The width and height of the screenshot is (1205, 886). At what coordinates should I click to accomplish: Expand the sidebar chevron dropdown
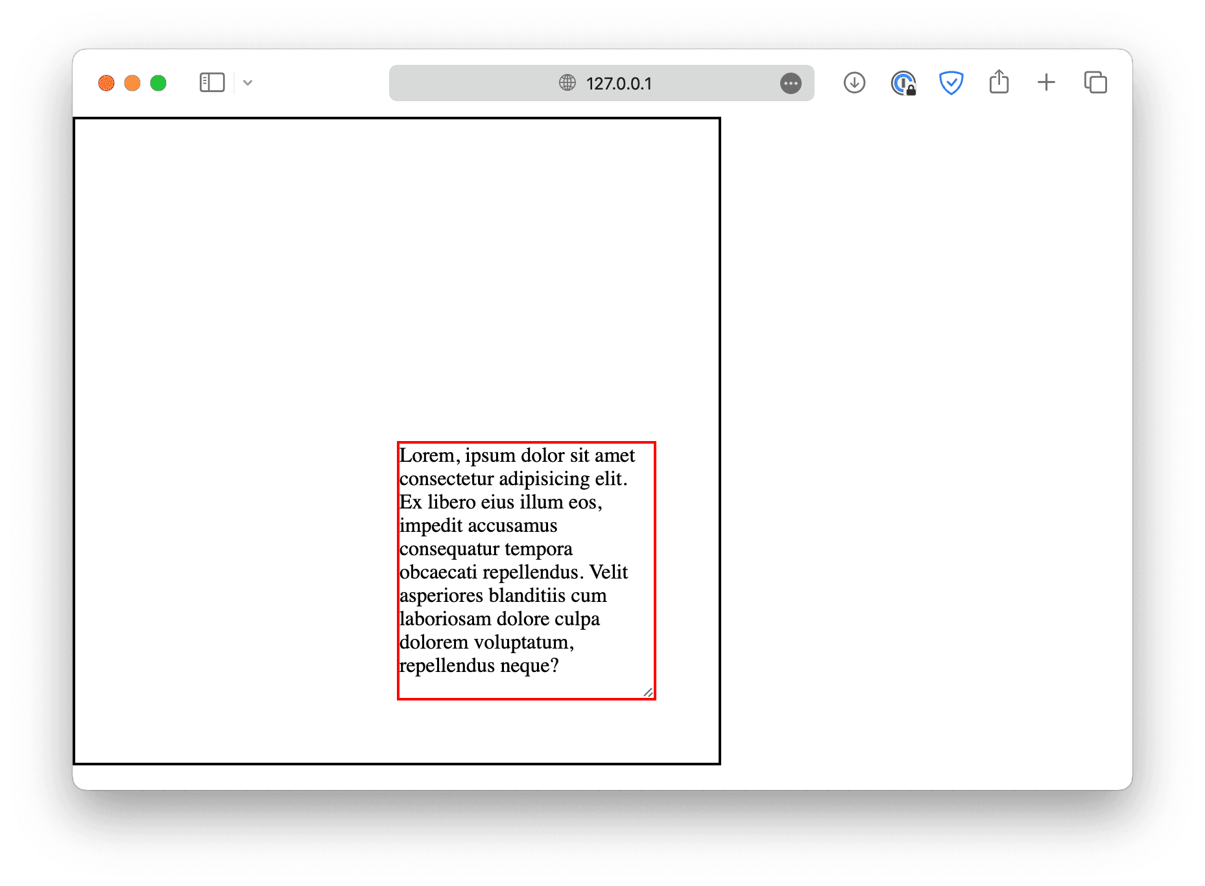pyautogui.click(x=248, y=83)
